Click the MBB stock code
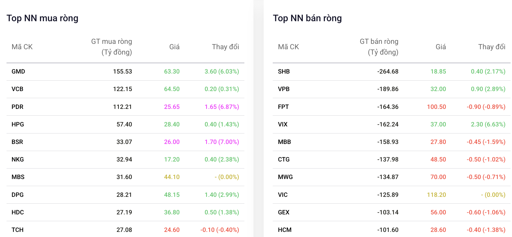The height and width of the screenshot is (237, 512). coord(284,142)
